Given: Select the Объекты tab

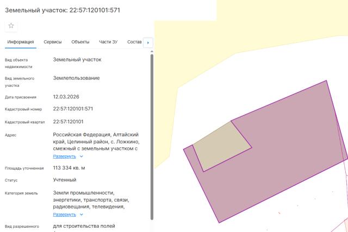Looking at the screenshot, I should pos(80,42).
